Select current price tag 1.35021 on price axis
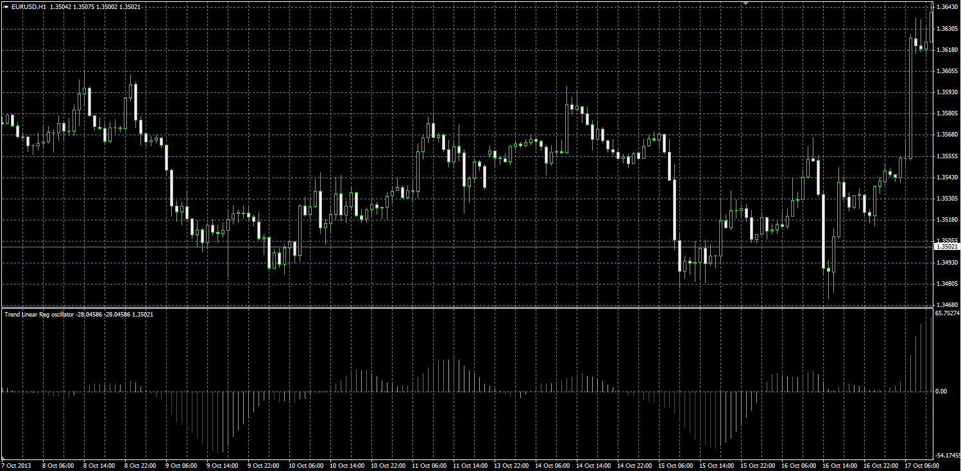Image resolution: width=961 pixels, height=471 pixels. (x=947, y=246)
